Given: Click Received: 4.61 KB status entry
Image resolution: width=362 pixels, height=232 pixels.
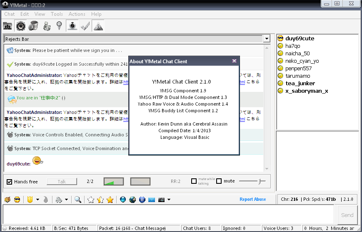Looking at the screenshot, I should tap(27, 228).
